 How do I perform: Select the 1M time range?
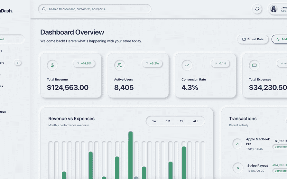(x=168, y=121)
